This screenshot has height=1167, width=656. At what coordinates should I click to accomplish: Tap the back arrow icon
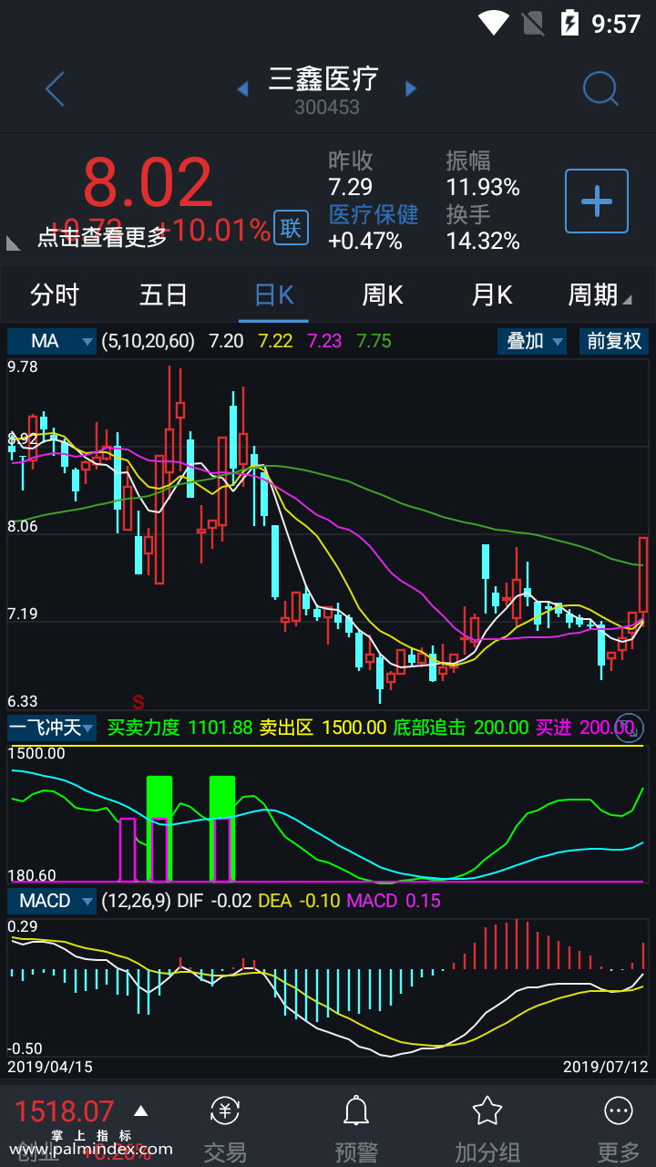[x=55, y=89]
